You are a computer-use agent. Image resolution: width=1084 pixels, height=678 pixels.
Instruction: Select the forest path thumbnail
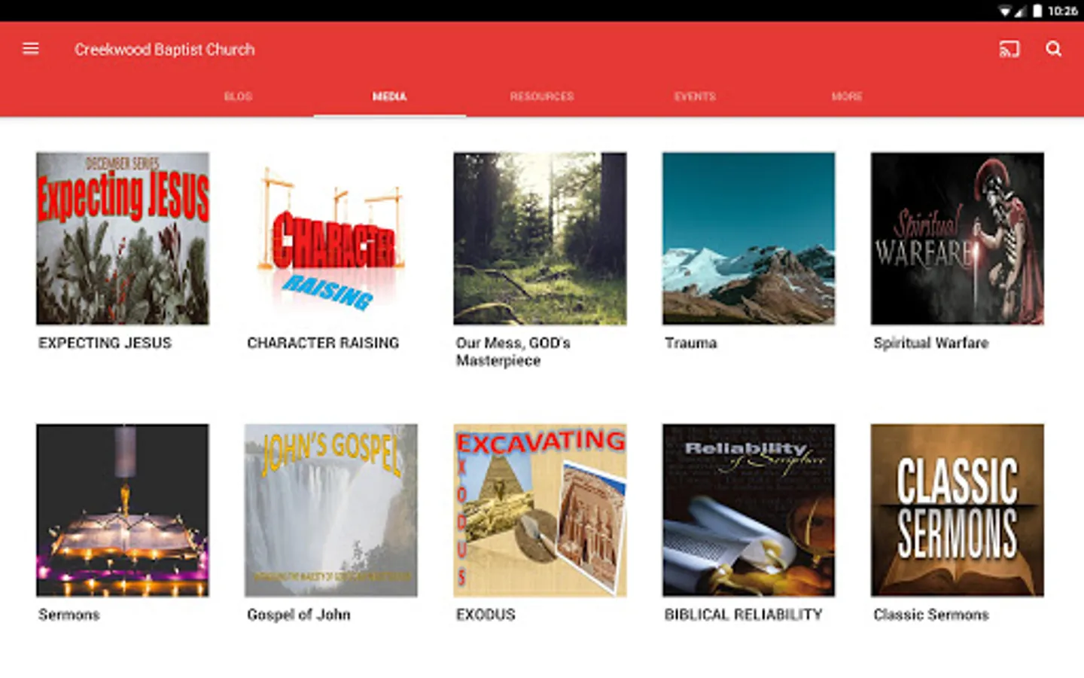pyautogui.click(x=540, y=239)
